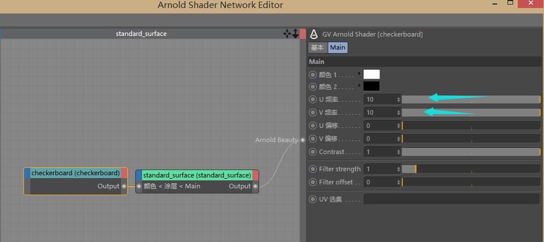Toggle animation dot for UV 选集
544x242 pixels.
313,199
